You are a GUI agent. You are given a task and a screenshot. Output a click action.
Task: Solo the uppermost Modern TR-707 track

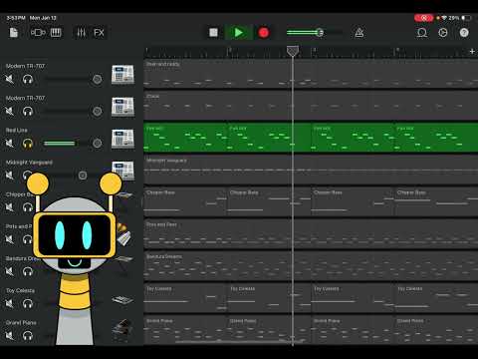pyautogui.click(x=28, y=79)
